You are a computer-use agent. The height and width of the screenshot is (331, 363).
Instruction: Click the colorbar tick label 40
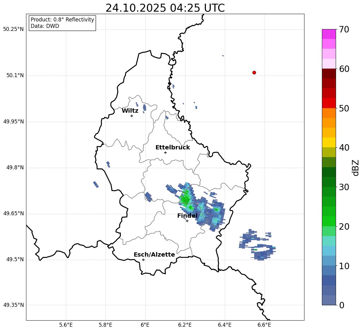[x=344, y=148]
